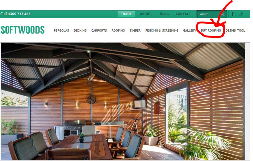Screen dimensions: 253x161
Task: Open the Facebook icon link
Action: click(232, 14)
